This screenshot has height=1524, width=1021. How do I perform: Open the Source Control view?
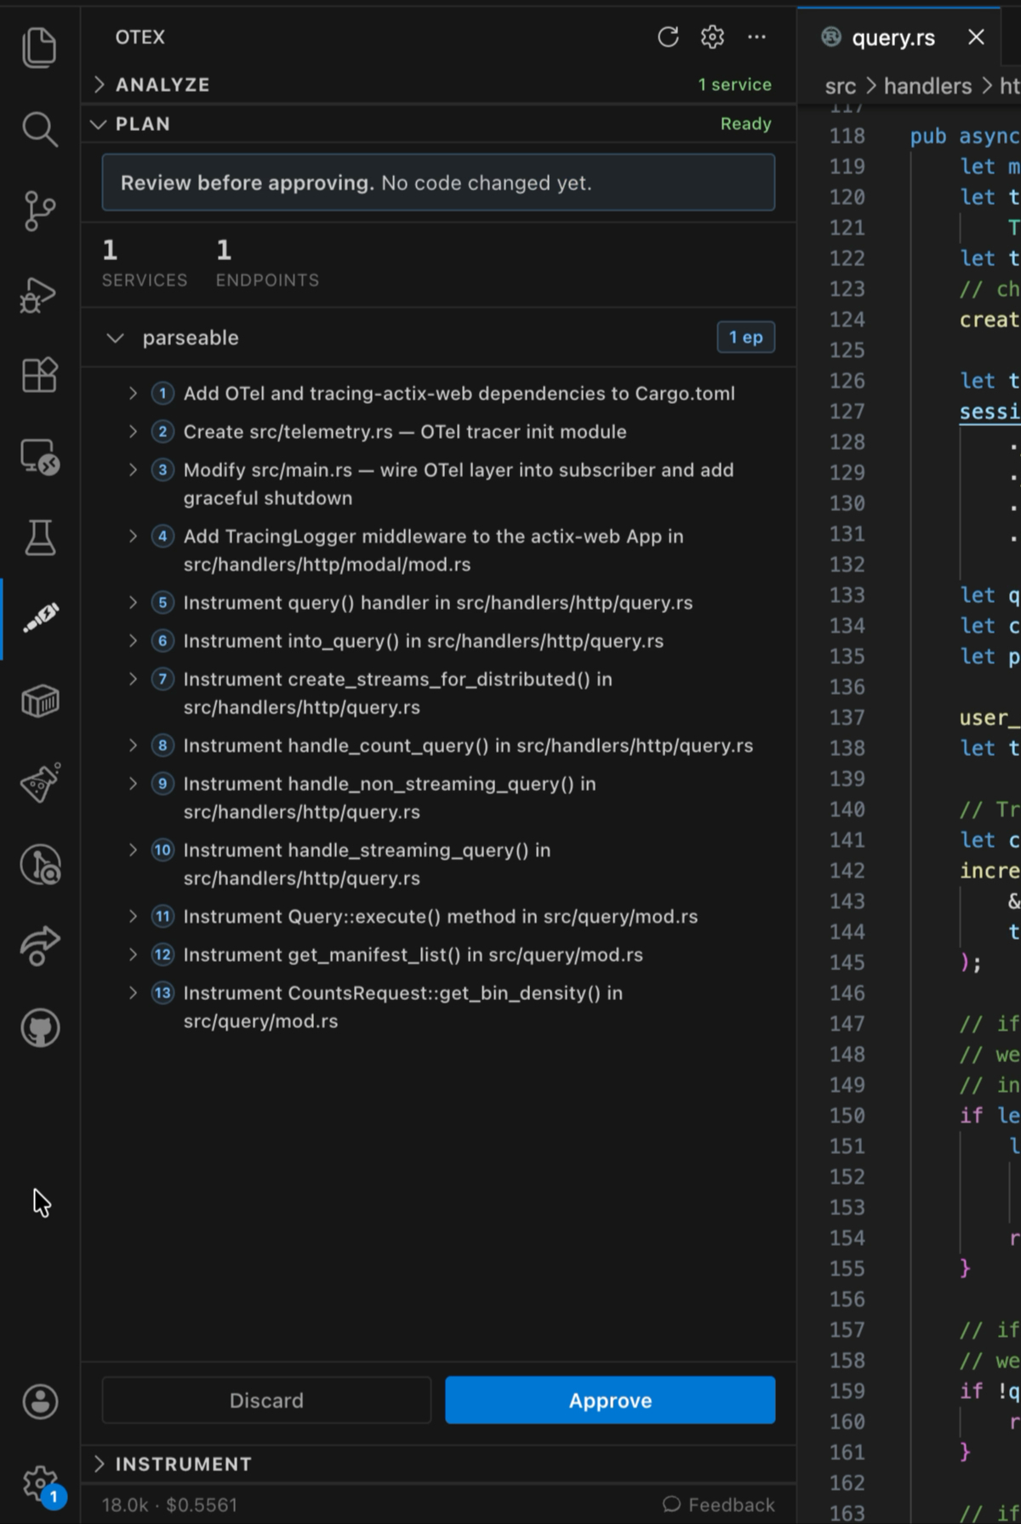point(39,210)
